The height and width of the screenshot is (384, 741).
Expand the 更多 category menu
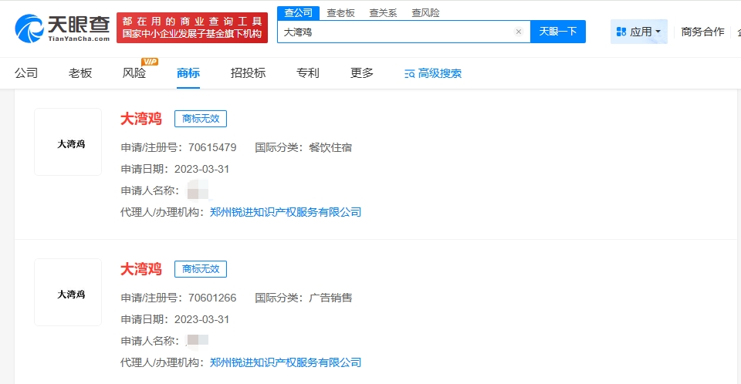click(x=362, y=73)
